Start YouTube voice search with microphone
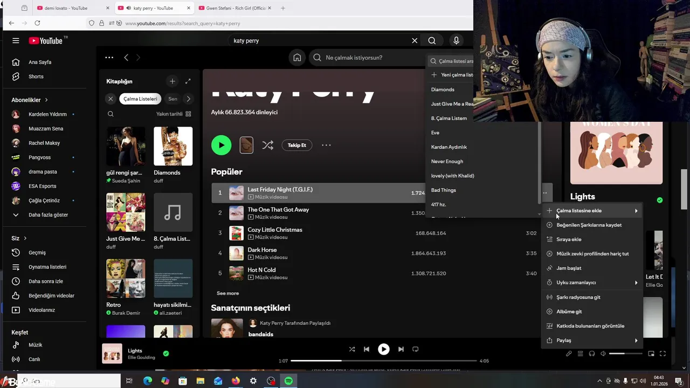Viewport: 690px width, 388px height. [x=456, y=40]
